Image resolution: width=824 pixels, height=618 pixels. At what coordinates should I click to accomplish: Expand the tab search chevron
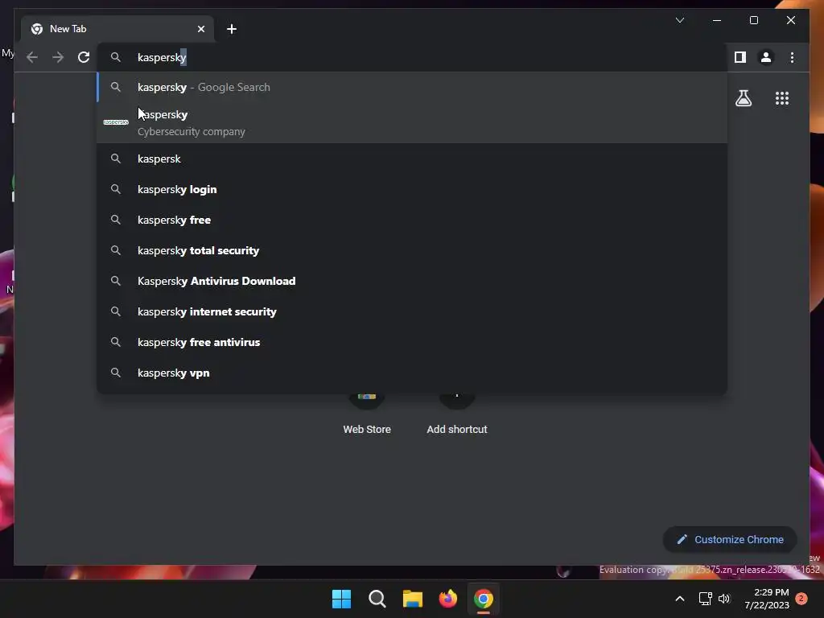click(679, 20)
